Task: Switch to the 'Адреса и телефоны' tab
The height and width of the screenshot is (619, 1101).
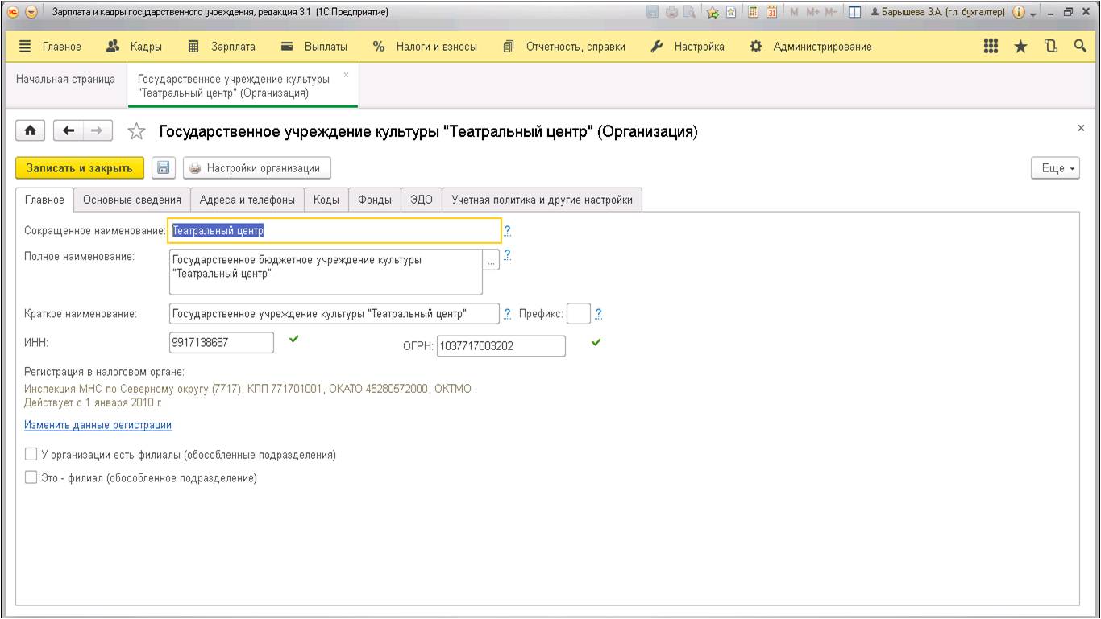Action: pyautogui.click(x=247, y=200)
